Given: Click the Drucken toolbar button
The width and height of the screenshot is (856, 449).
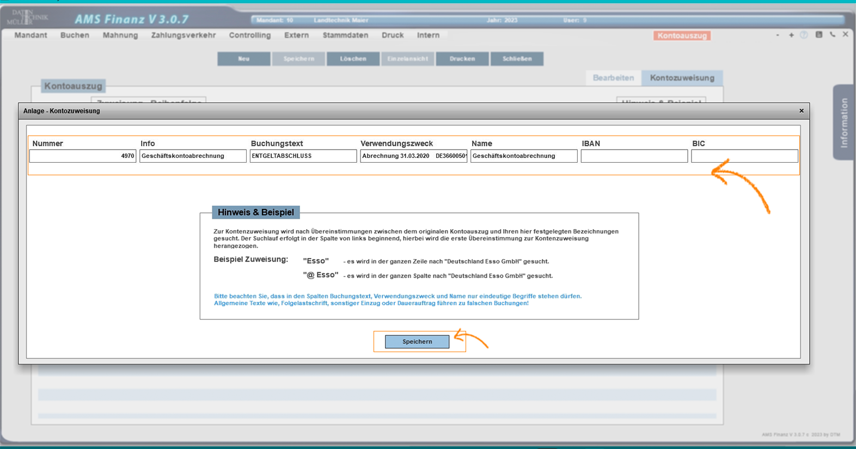Looking at the screenshot, I should click(462, 59).
